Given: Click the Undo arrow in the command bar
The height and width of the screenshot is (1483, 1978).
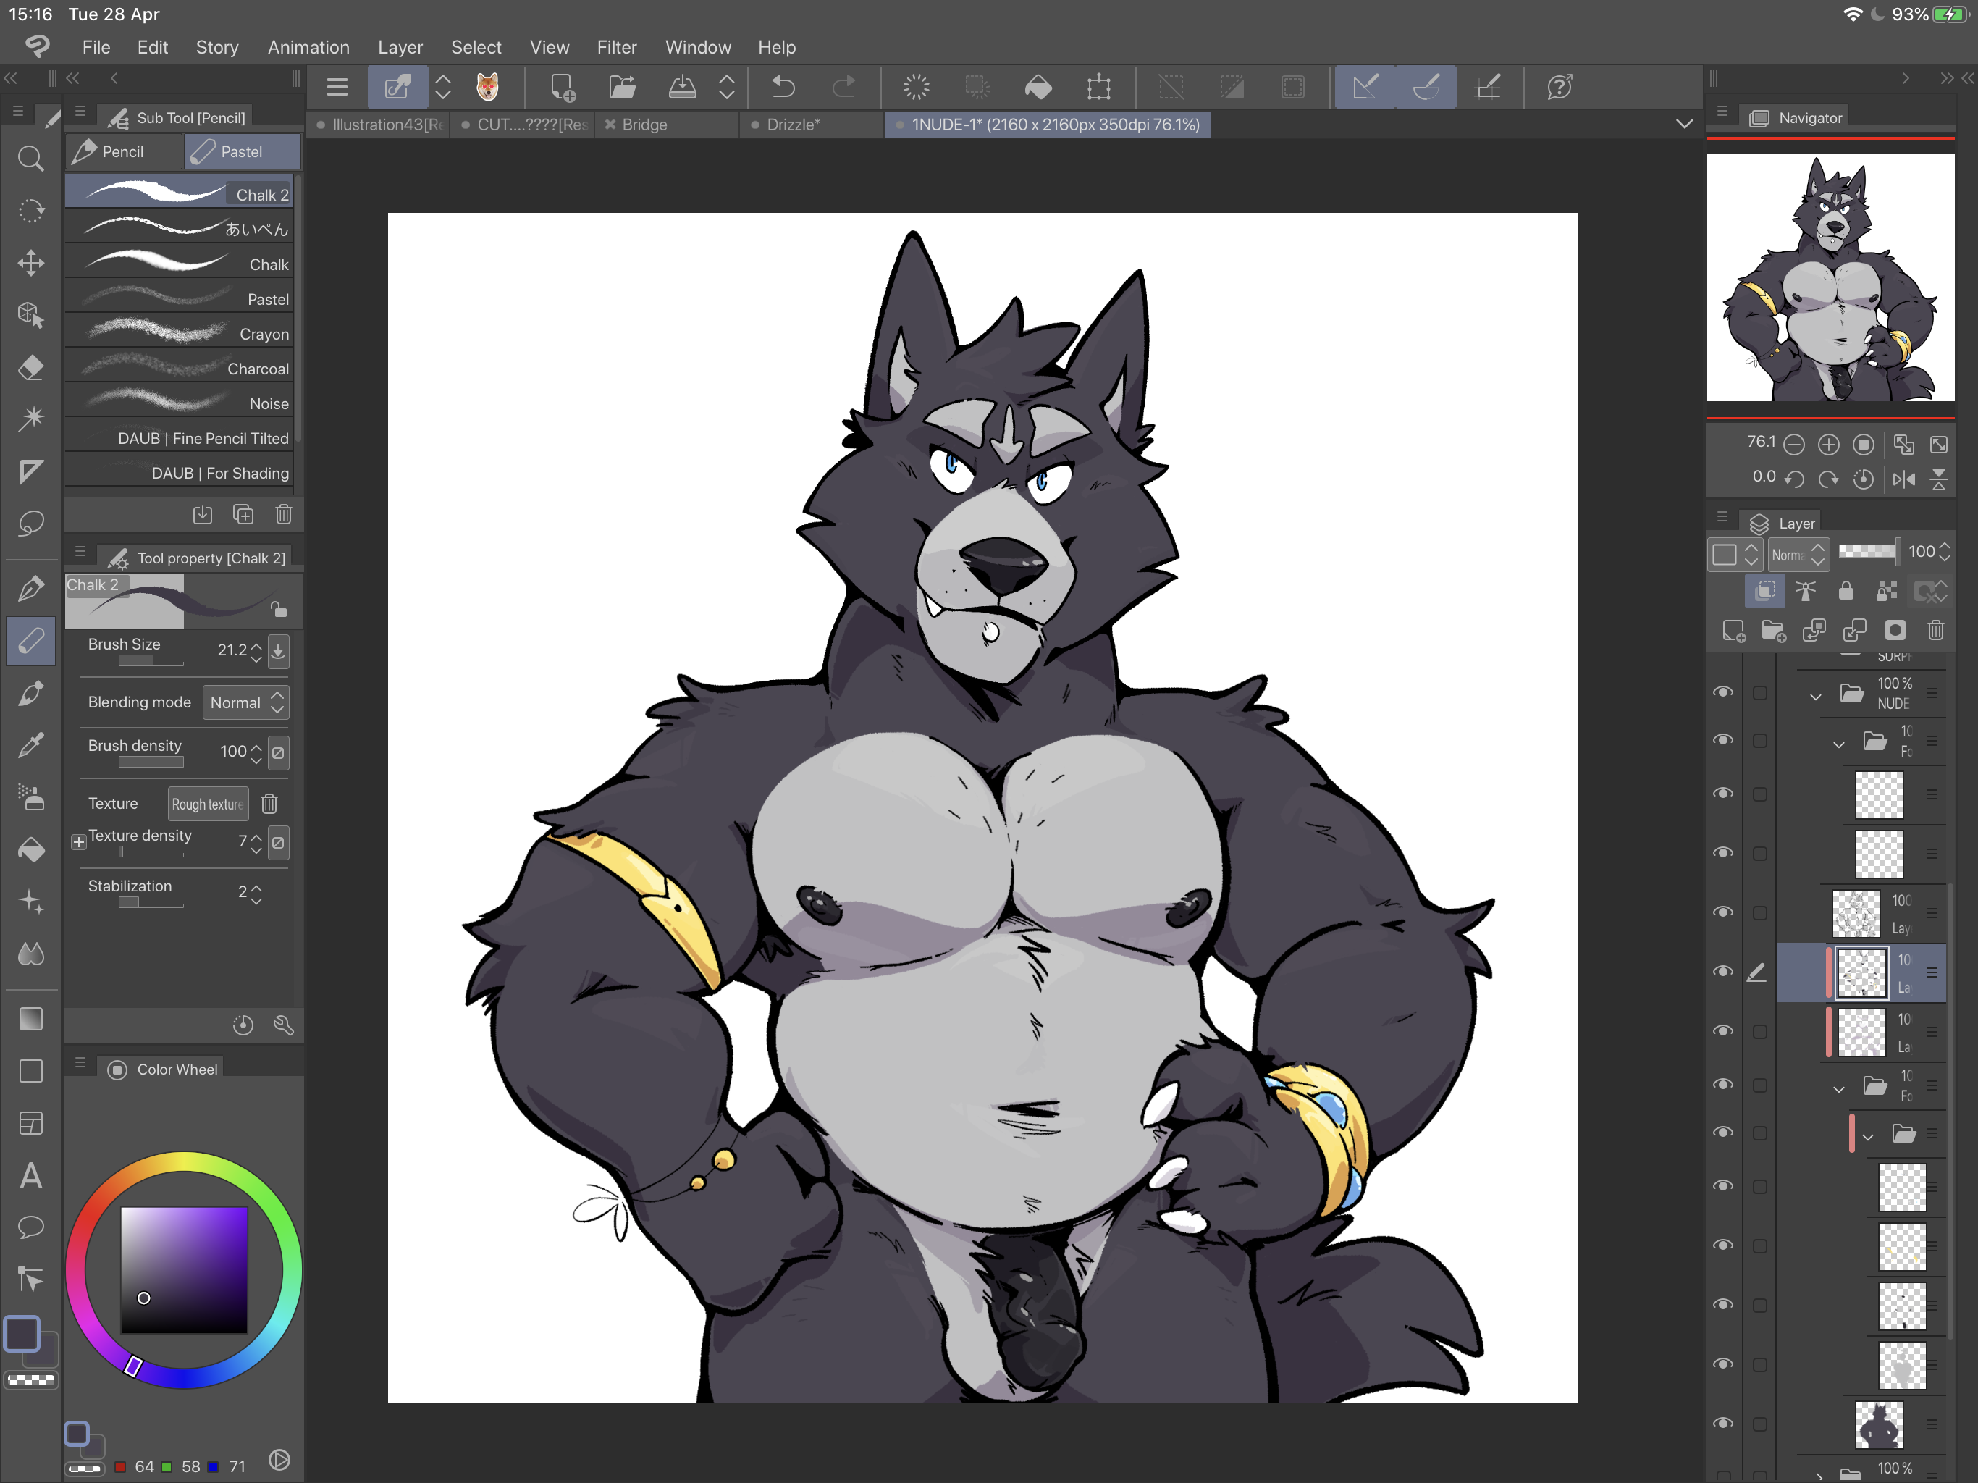Looking at the screenshot, I should tap(783, 87).
